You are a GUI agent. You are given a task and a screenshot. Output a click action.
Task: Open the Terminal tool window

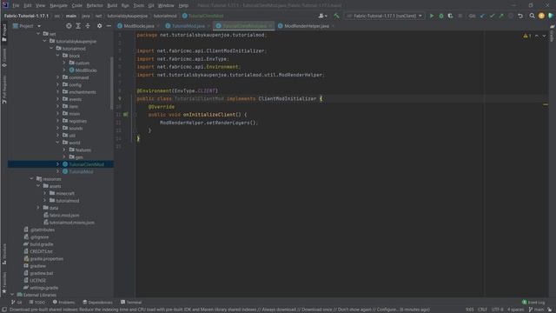[131, 303]
